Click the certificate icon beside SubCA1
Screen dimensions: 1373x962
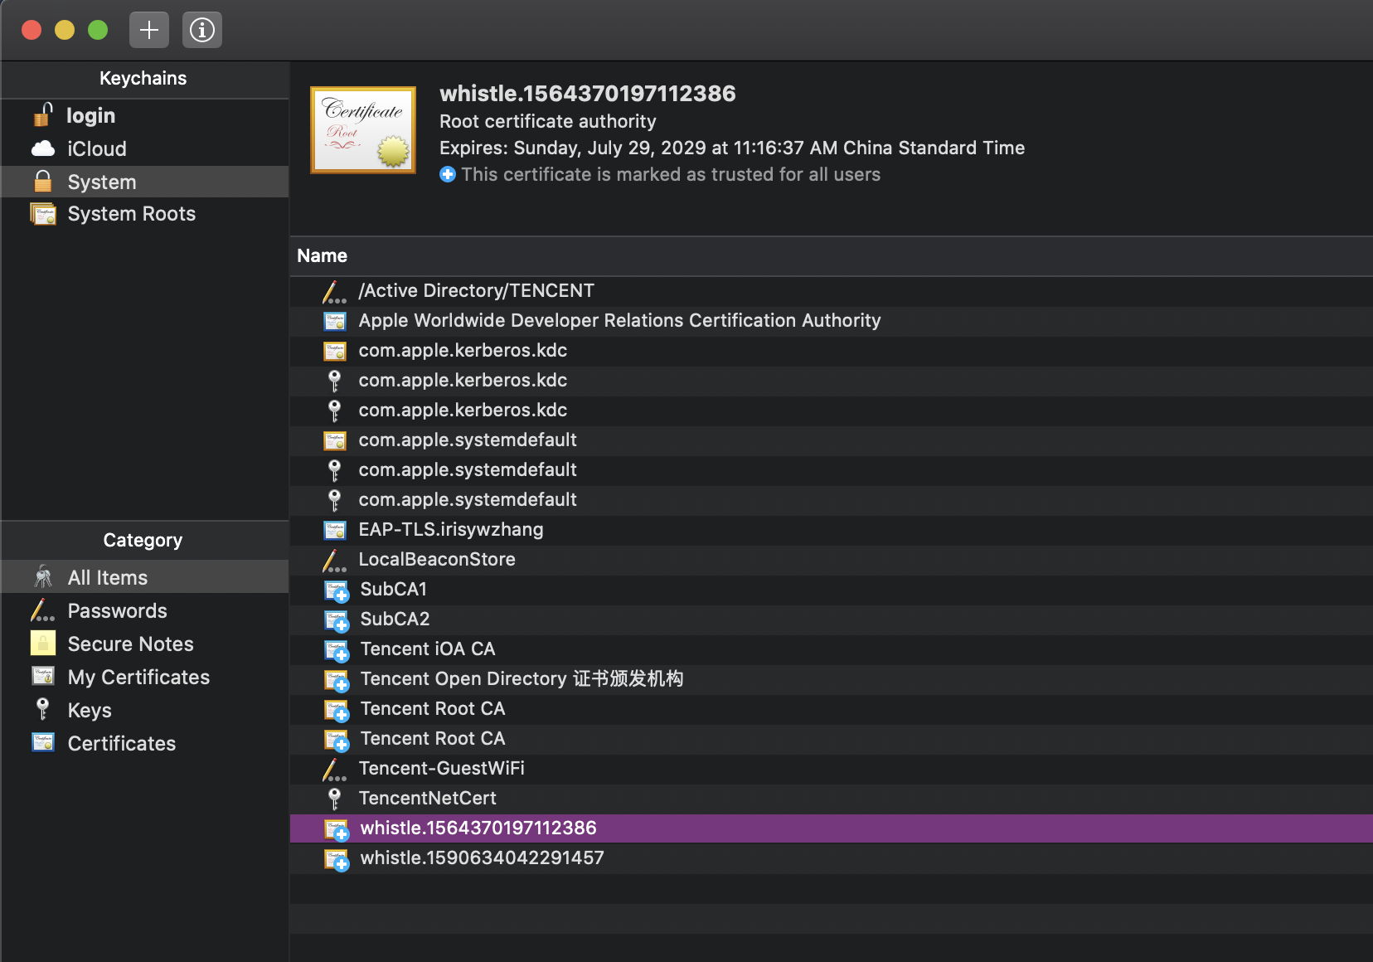(336, 590)
